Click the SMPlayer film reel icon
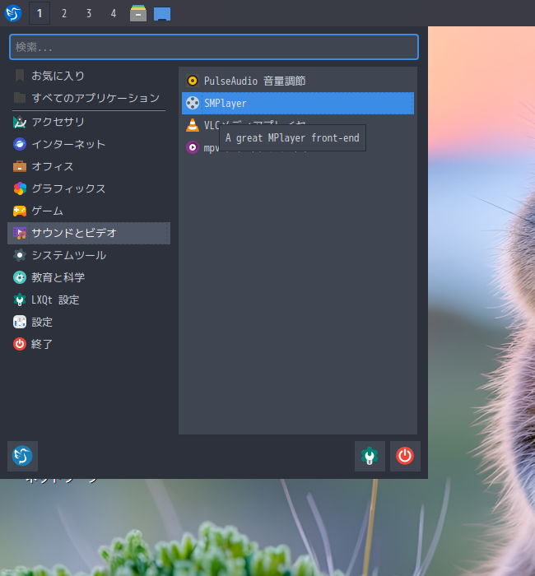 (x=193, y=103)
